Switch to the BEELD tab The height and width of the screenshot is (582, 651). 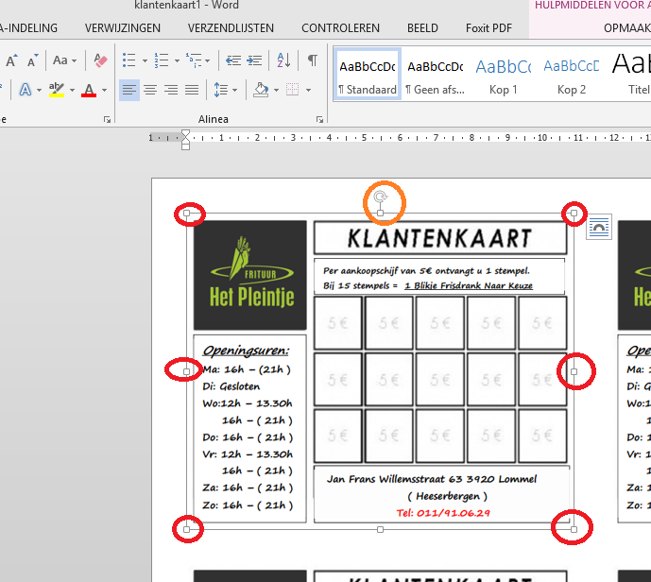422,28
